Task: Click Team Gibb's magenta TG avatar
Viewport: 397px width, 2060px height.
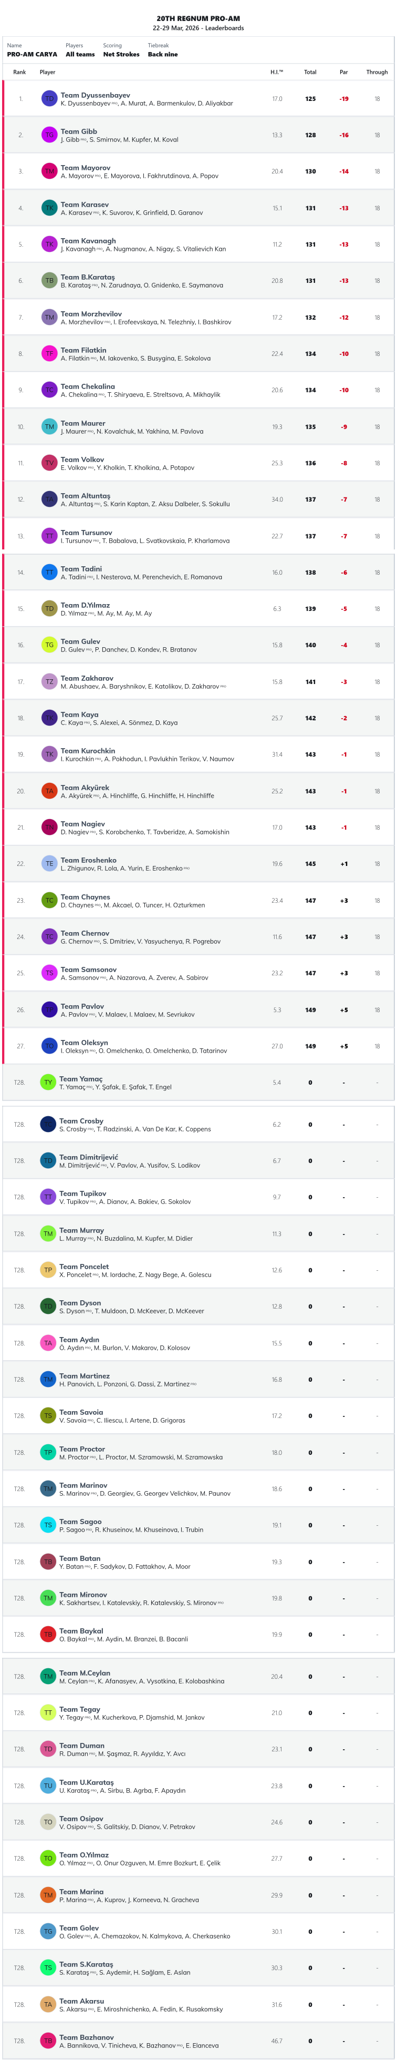Action: point(49,135)
